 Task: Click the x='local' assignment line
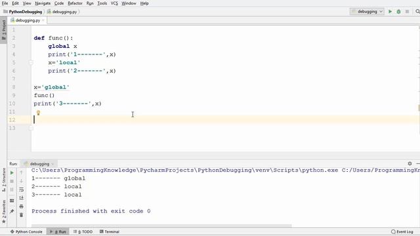tap(64, 63)
